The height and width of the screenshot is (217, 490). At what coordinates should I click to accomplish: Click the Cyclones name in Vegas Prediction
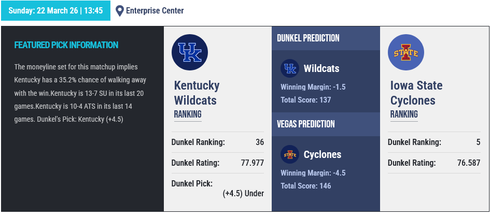pyautogui.click(x=323, y=154)
